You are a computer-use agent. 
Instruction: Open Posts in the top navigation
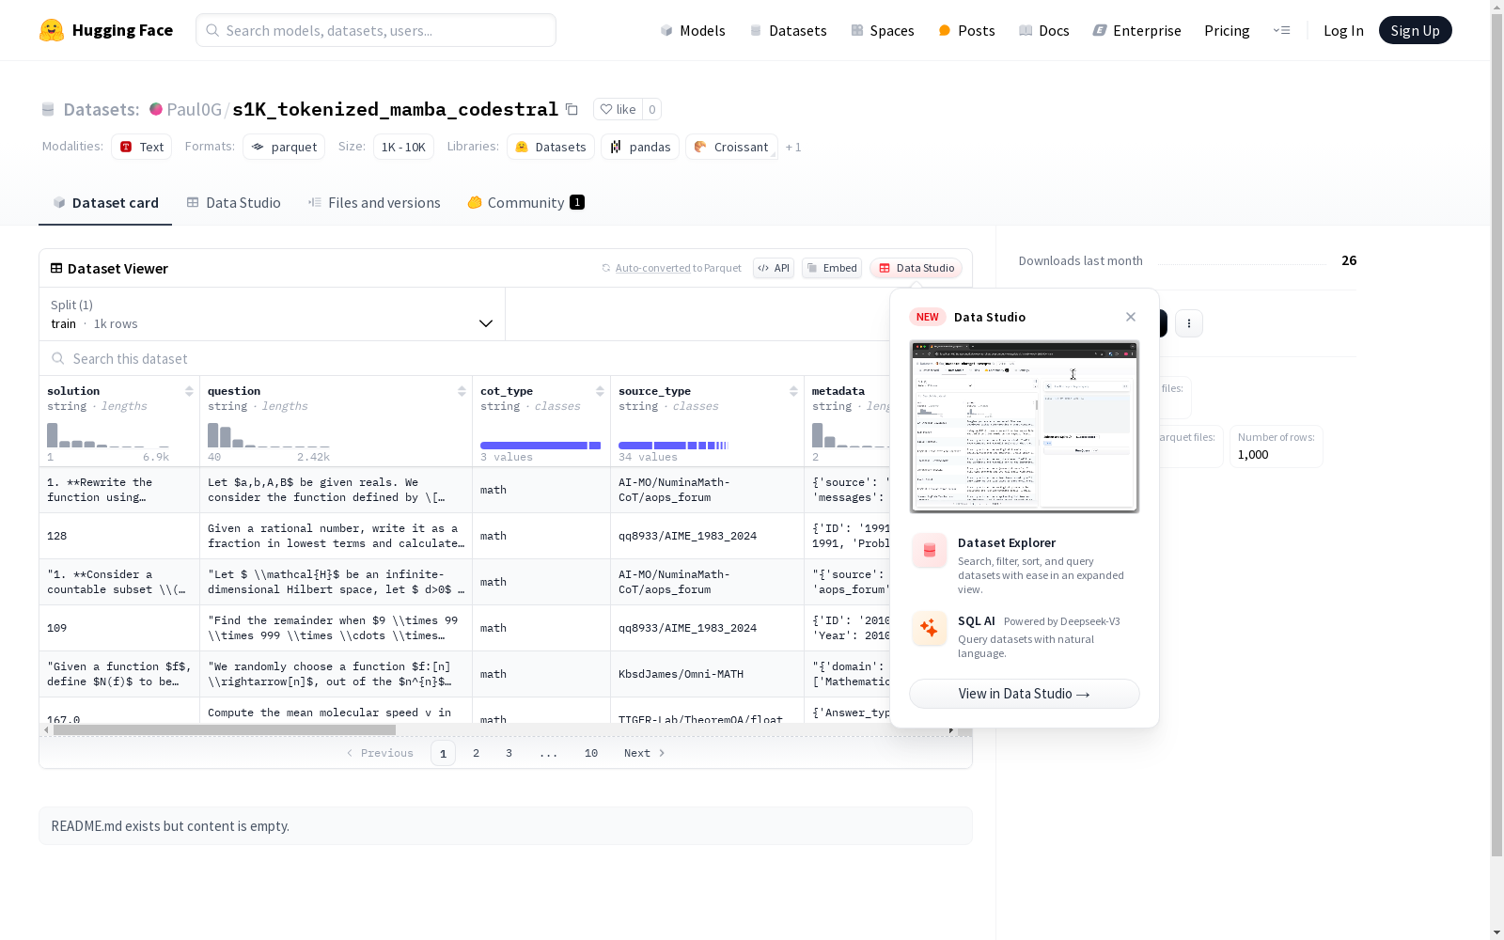966,30
